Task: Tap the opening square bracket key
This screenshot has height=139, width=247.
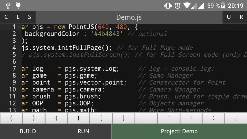Action: tap(101, 118)
